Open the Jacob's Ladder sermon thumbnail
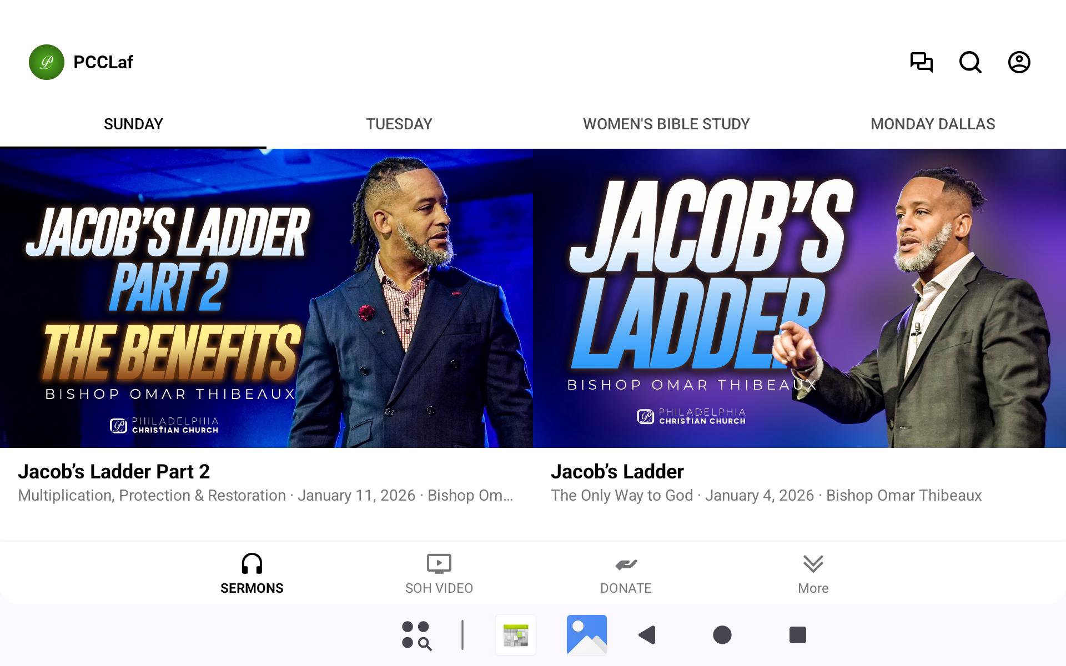 point(799,298)
